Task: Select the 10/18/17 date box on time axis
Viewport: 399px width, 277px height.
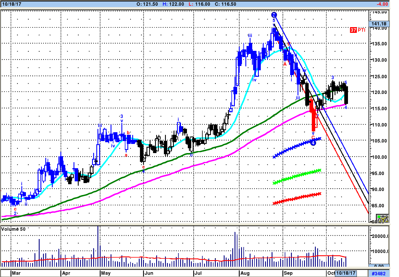Action: click(x=346, y=273)
